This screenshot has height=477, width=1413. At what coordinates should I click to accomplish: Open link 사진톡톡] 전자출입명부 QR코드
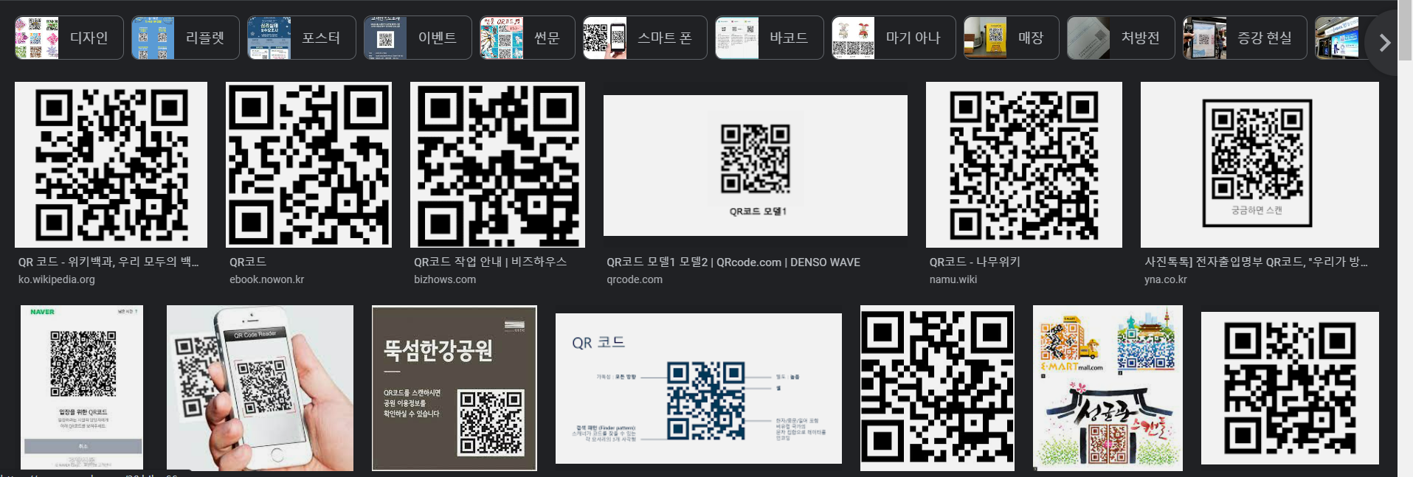coord(1256,262)
